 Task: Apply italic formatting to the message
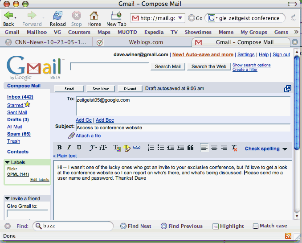69,148
